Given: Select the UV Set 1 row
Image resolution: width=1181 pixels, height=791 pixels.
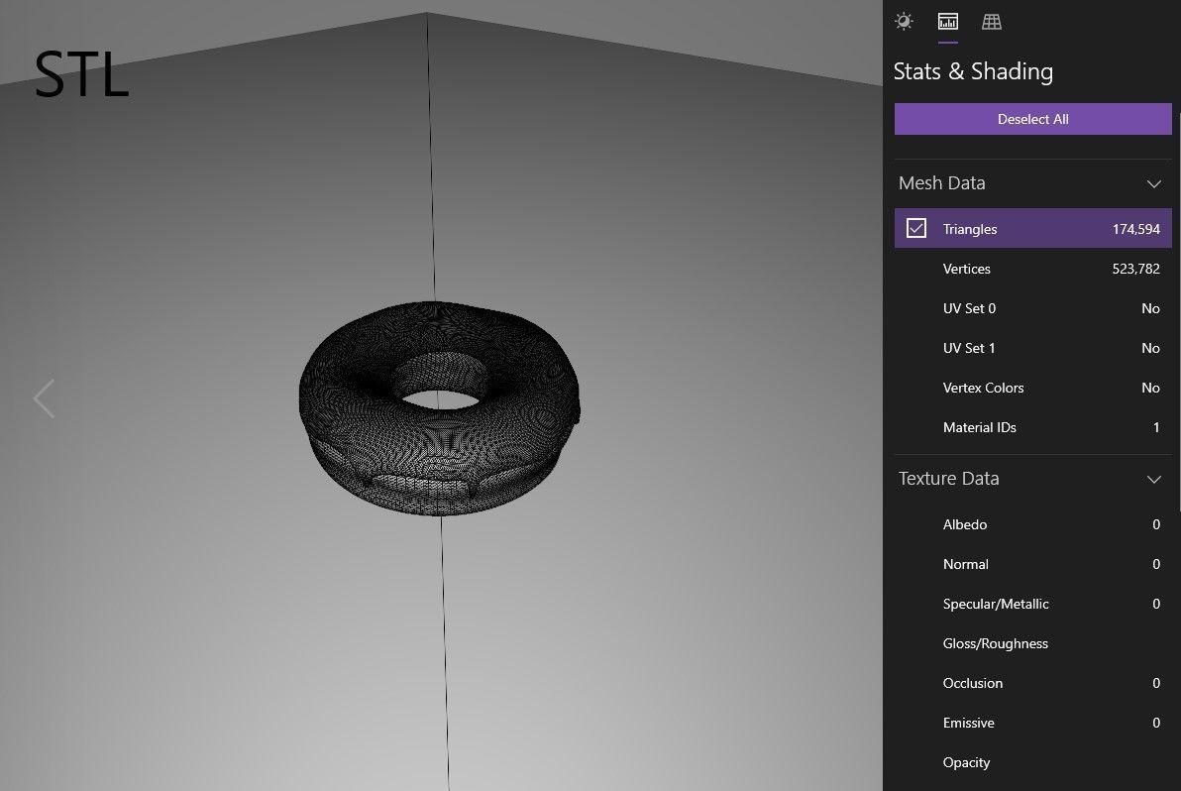Looking at the screenshot, I should tap(1032, 348).
